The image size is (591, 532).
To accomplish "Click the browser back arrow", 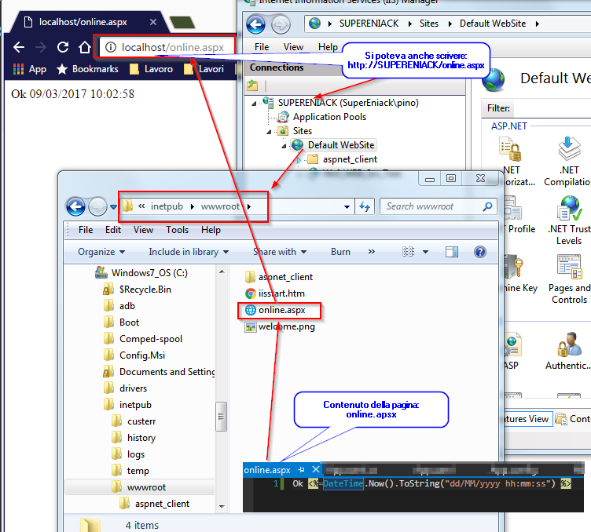I will 19,47.
